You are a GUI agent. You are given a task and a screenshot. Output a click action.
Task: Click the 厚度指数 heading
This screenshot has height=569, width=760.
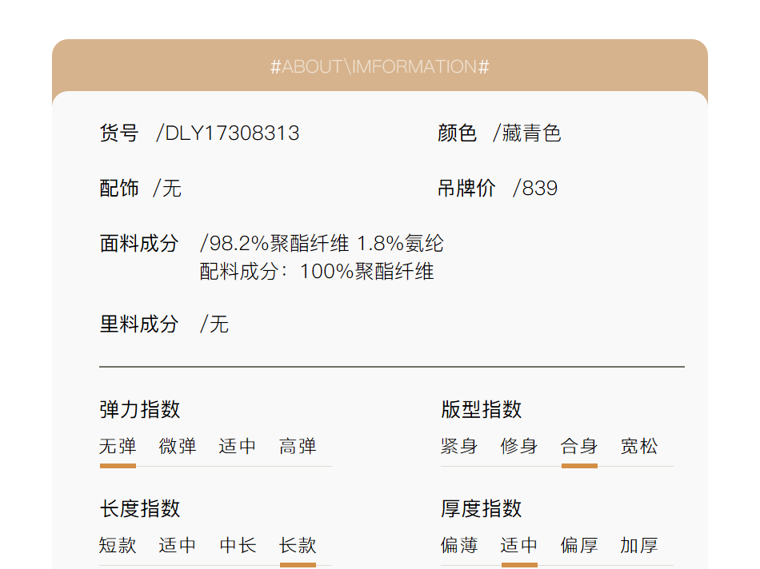482,509
